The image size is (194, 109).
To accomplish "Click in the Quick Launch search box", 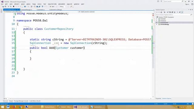I will point(173,1).
